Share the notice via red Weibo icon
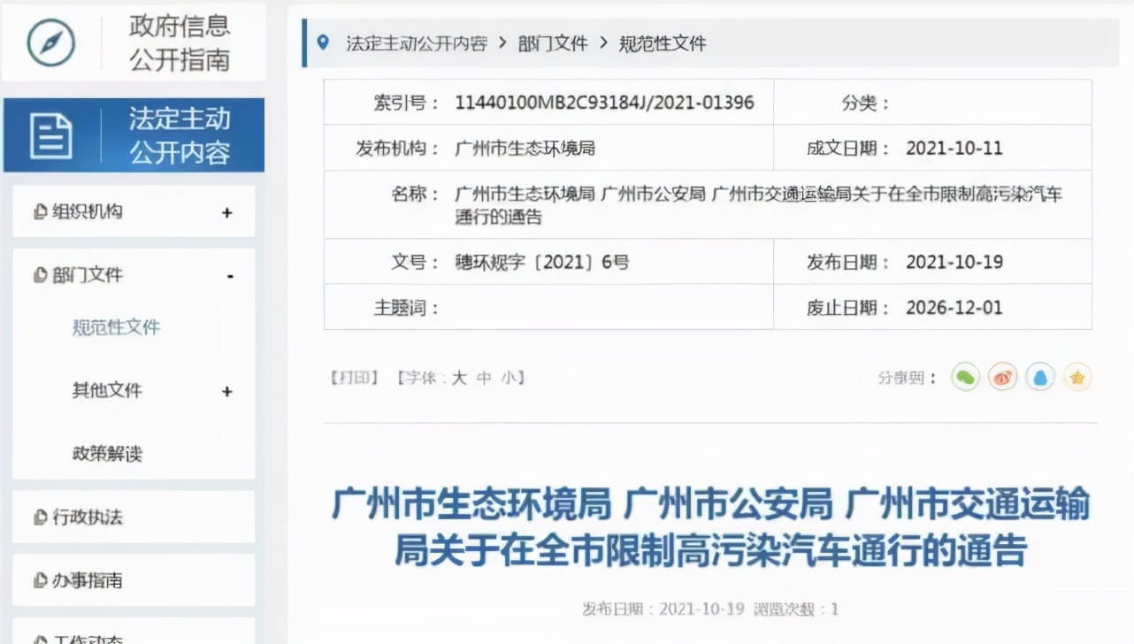 pos(1003,378)
